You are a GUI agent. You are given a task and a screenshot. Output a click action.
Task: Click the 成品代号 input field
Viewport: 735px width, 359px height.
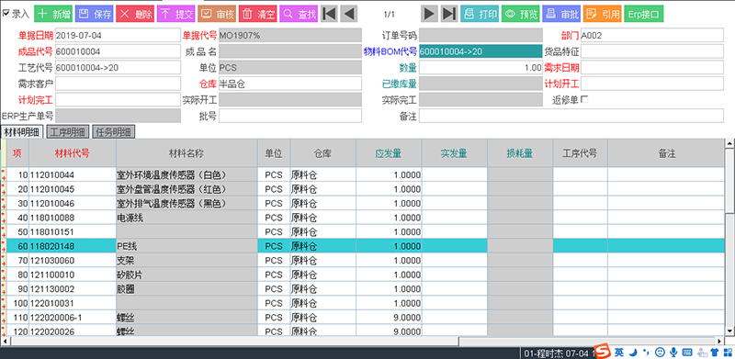click(118, 51)
